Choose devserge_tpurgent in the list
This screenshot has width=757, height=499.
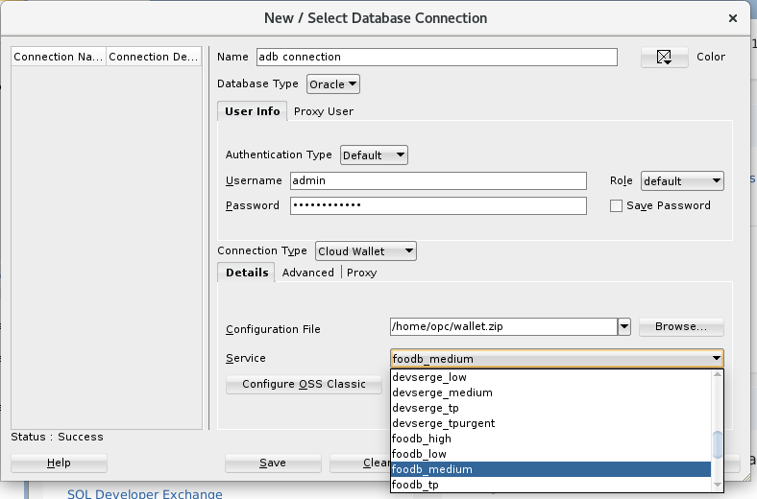click(444, 423)
